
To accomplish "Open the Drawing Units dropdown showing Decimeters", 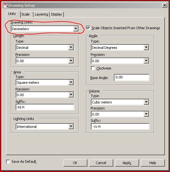I will 45,29.
